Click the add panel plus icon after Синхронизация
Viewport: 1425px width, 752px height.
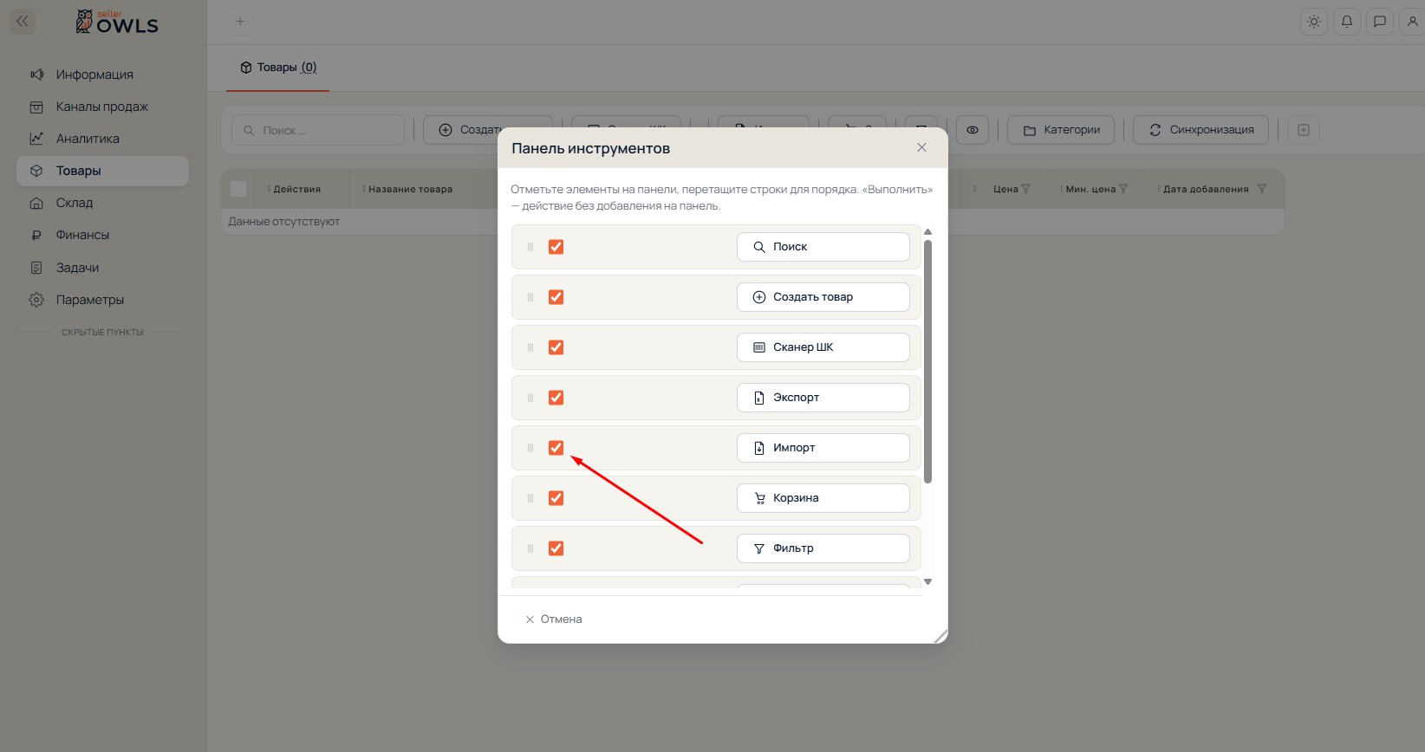pyautogui.click(x=1303, y=130)
